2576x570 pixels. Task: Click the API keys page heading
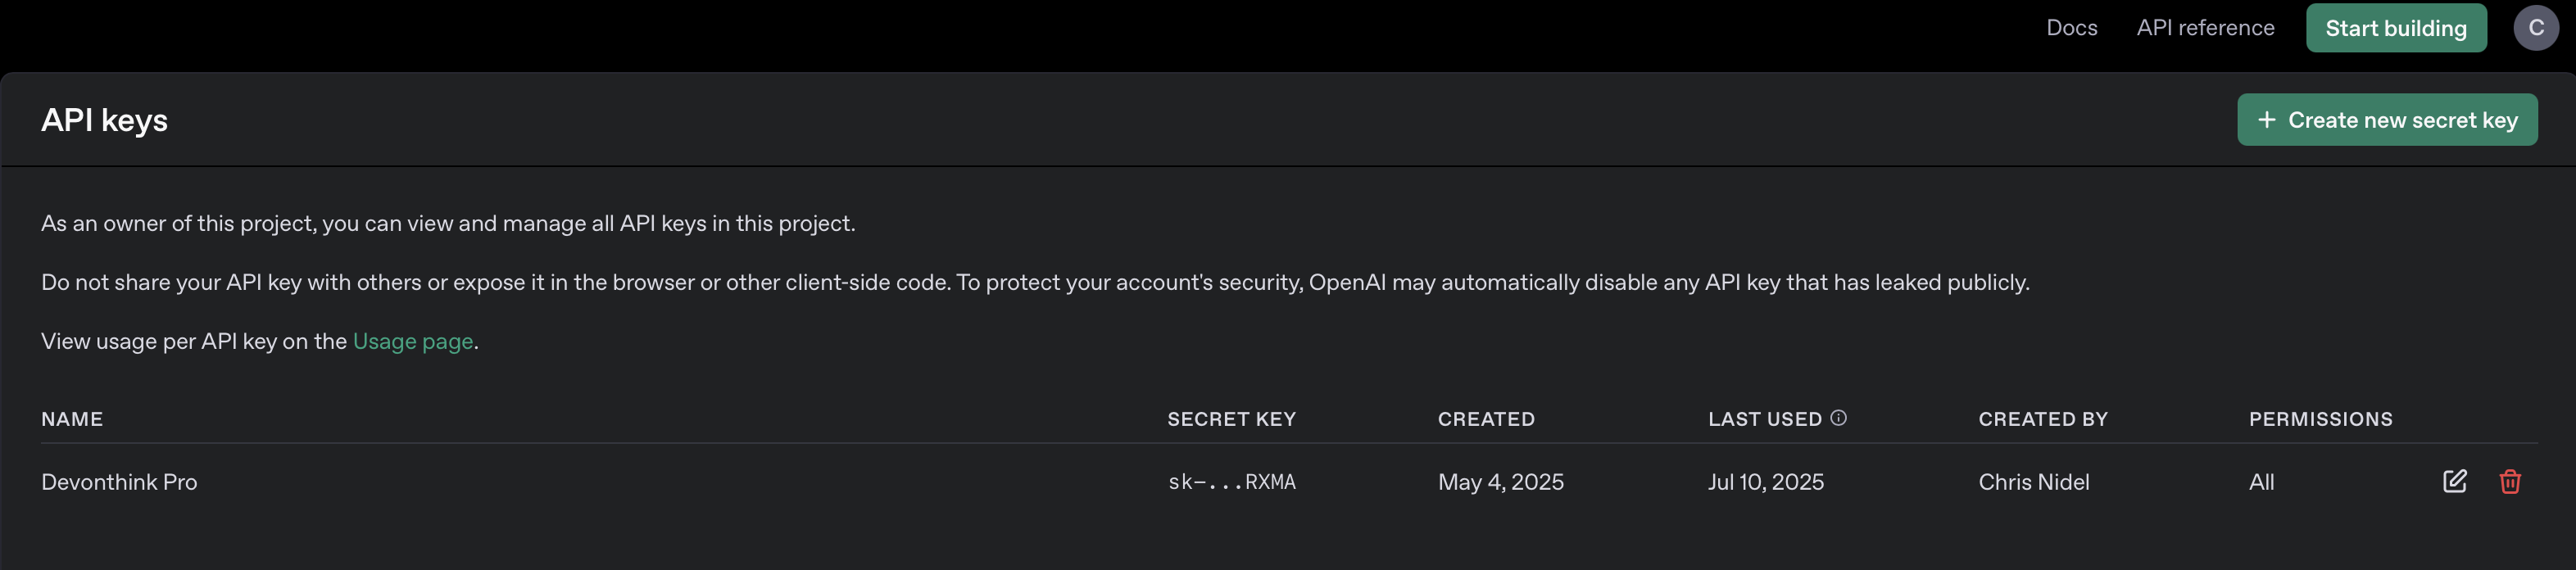coord(104,120)
